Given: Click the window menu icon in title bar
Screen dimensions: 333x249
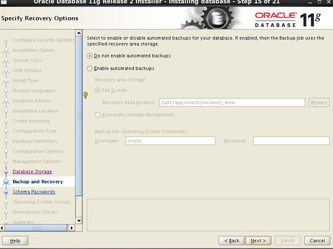Looking at the screenshot, I should click(x=4, y=2).
